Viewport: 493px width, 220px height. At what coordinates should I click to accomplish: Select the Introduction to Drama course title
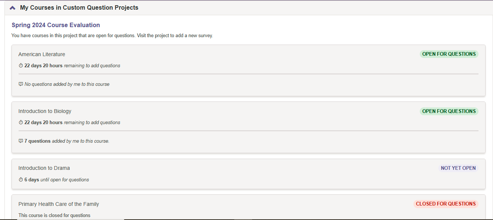44,168
